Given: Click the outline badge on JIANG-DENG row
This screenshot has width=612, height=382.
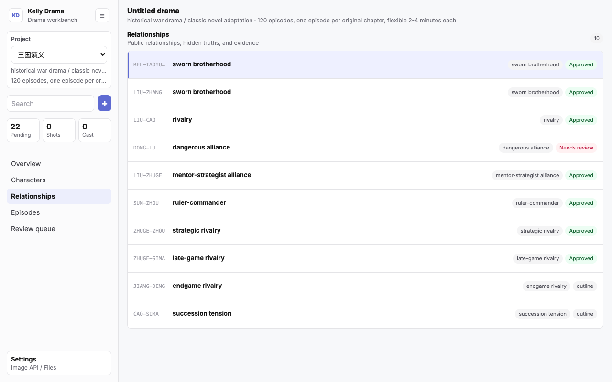Looking at the screenshot, I should [585, 286].
